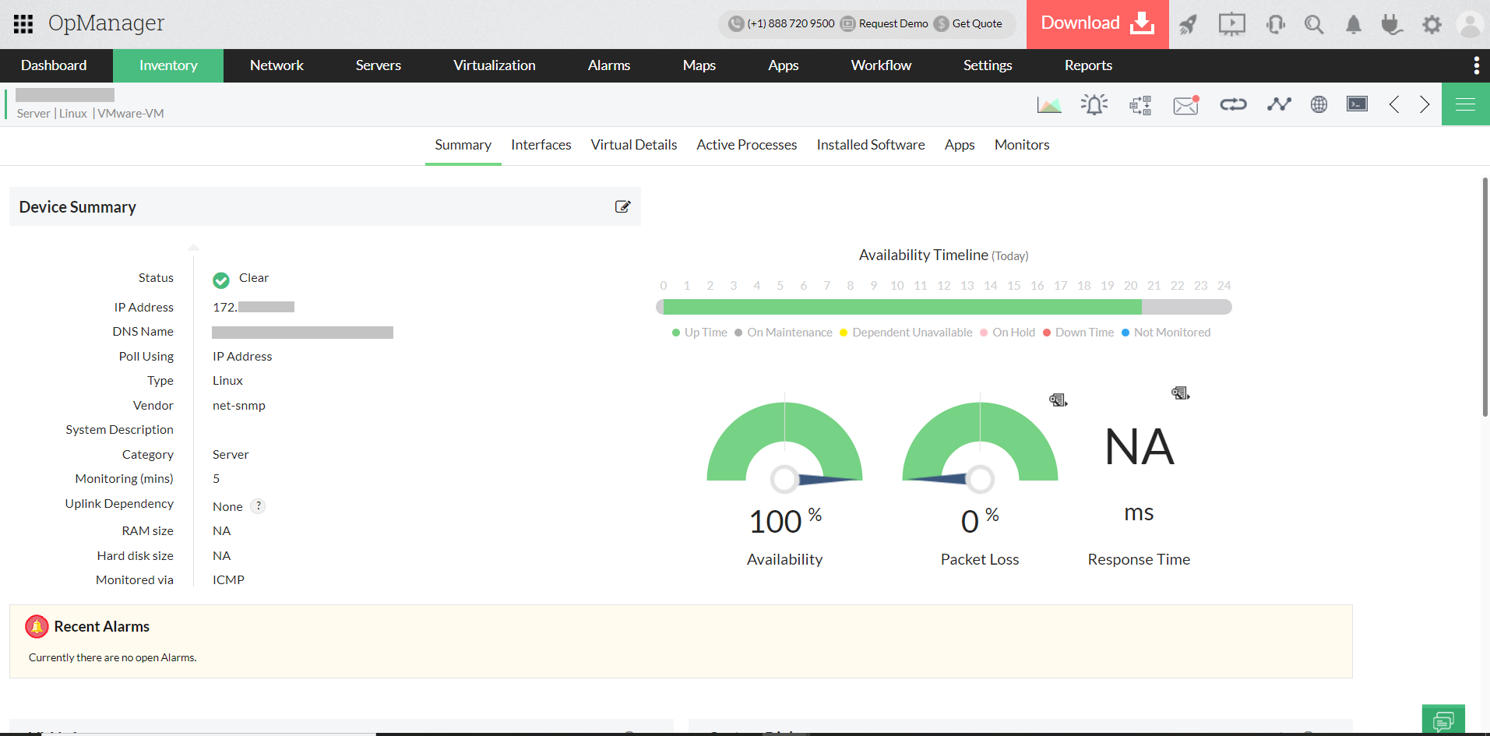Switch to the Virtual Details tab
This screenshot has height=736, width=1490.
coord(634,145)
